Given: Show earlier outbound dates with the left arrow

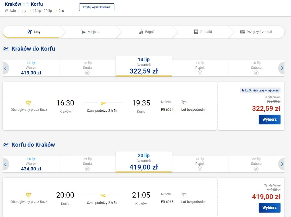Looking at the screenshot, I should (x=5, y=68).
